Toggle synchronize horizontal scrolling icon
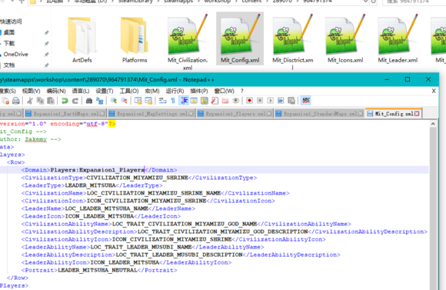The height and width of the screenshot is (290, 446). coord(148,101)
